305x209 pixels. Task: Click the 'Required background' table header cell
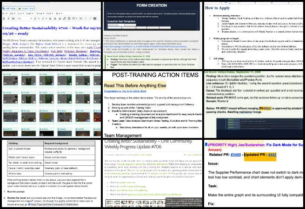pos(69,144)
